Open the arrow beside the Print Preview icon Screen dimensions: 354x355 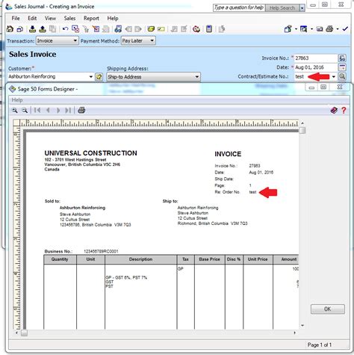point(311,29)
